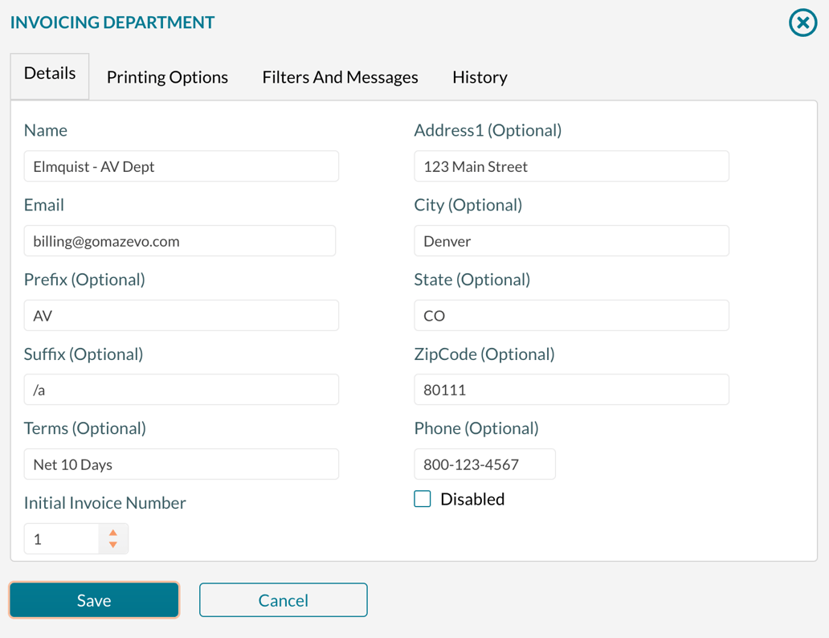Click the Name field containing Elmquist - AV Dept
829x638 pixels.
coord(181,166)
